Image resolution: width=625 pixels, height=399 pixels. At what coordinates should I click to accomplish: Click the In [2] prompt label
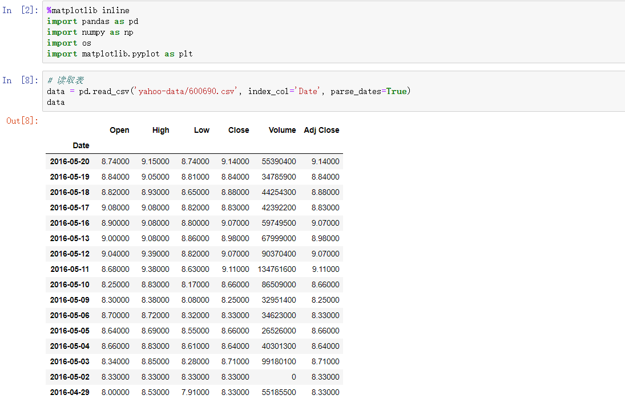20,10
